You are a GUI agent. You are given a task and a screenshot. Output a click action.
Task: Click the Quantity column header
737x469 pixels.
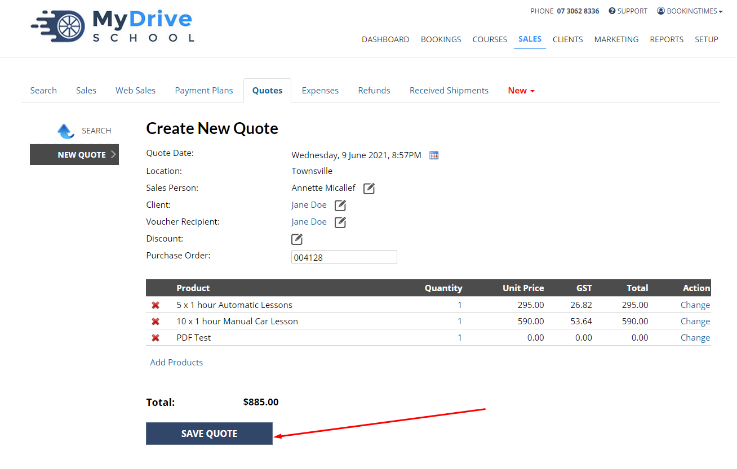click(x=443, y=288)
